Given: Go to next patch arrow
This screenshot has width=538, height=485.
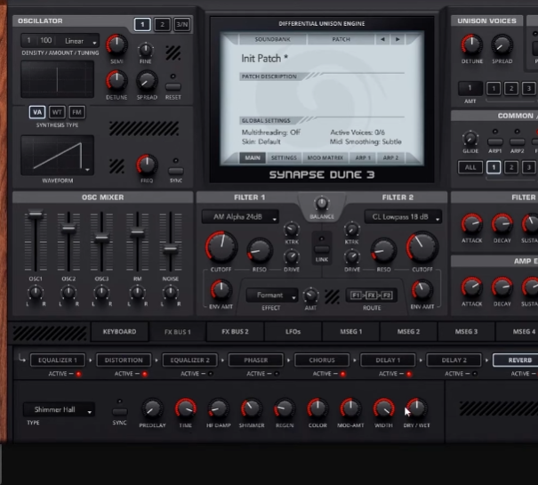Looking at the screenshot, I should (397, 39).
